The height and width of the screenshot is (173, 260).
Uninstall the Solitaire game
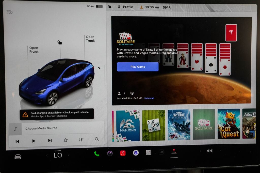coord(149,98)
